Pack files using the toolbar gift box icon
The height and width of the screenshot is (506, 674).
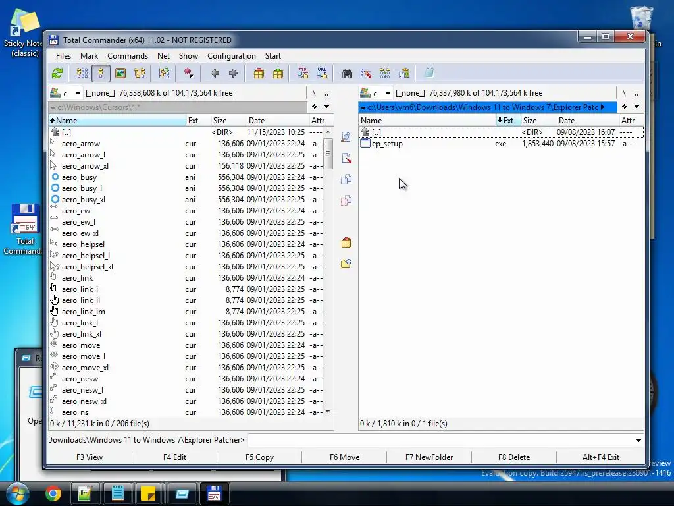point(259,73)
